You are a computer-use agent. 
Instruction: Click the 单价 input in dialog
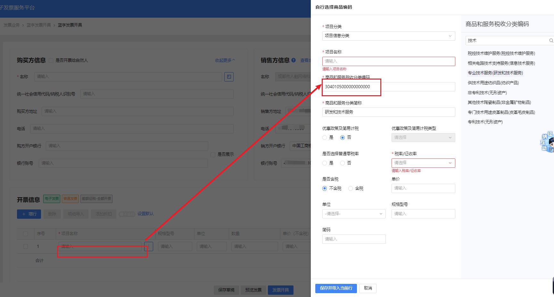(x=423, y=188)
